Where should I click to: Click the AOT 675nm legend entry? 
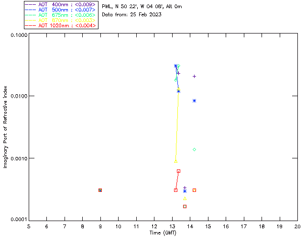point(61,15)
